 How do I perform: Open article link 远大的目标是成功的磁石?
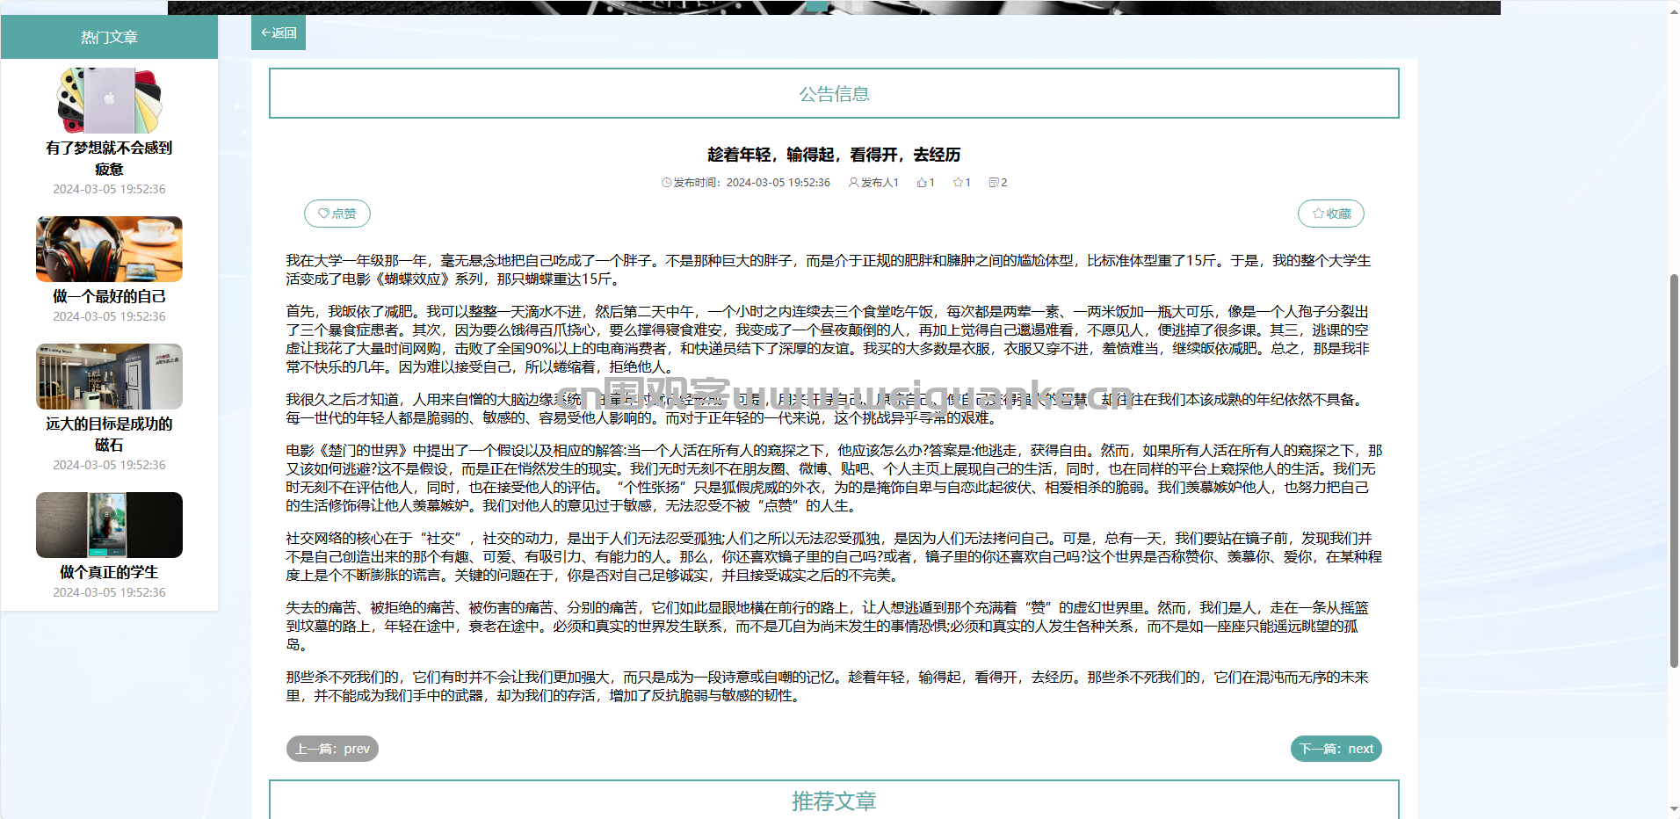[109, 434]
